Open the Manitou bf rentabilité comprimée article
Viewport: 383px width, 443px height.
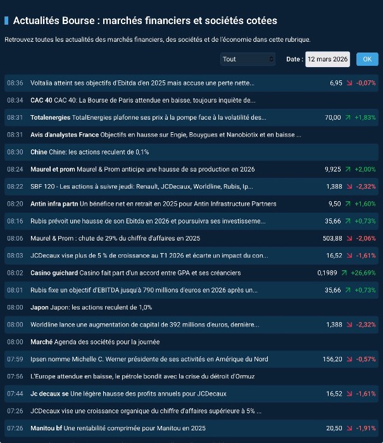click(x=118, y=428)
